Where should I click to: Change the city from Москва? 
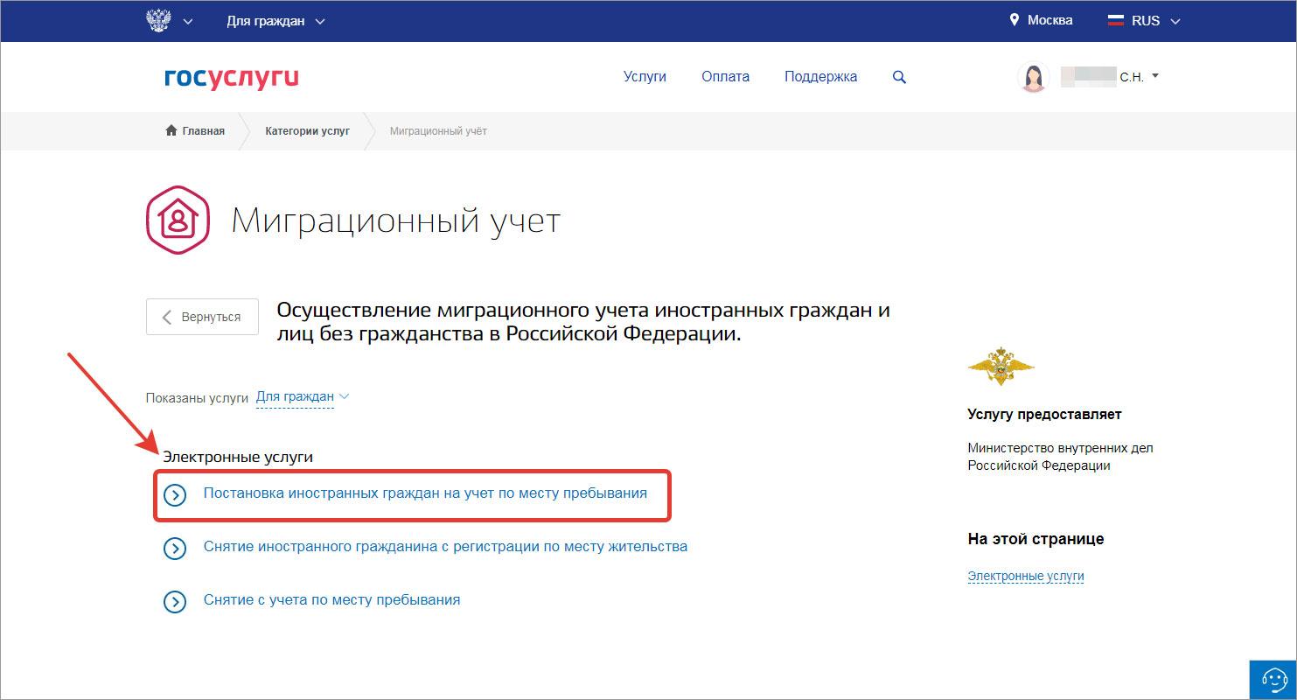point(1049,20)
